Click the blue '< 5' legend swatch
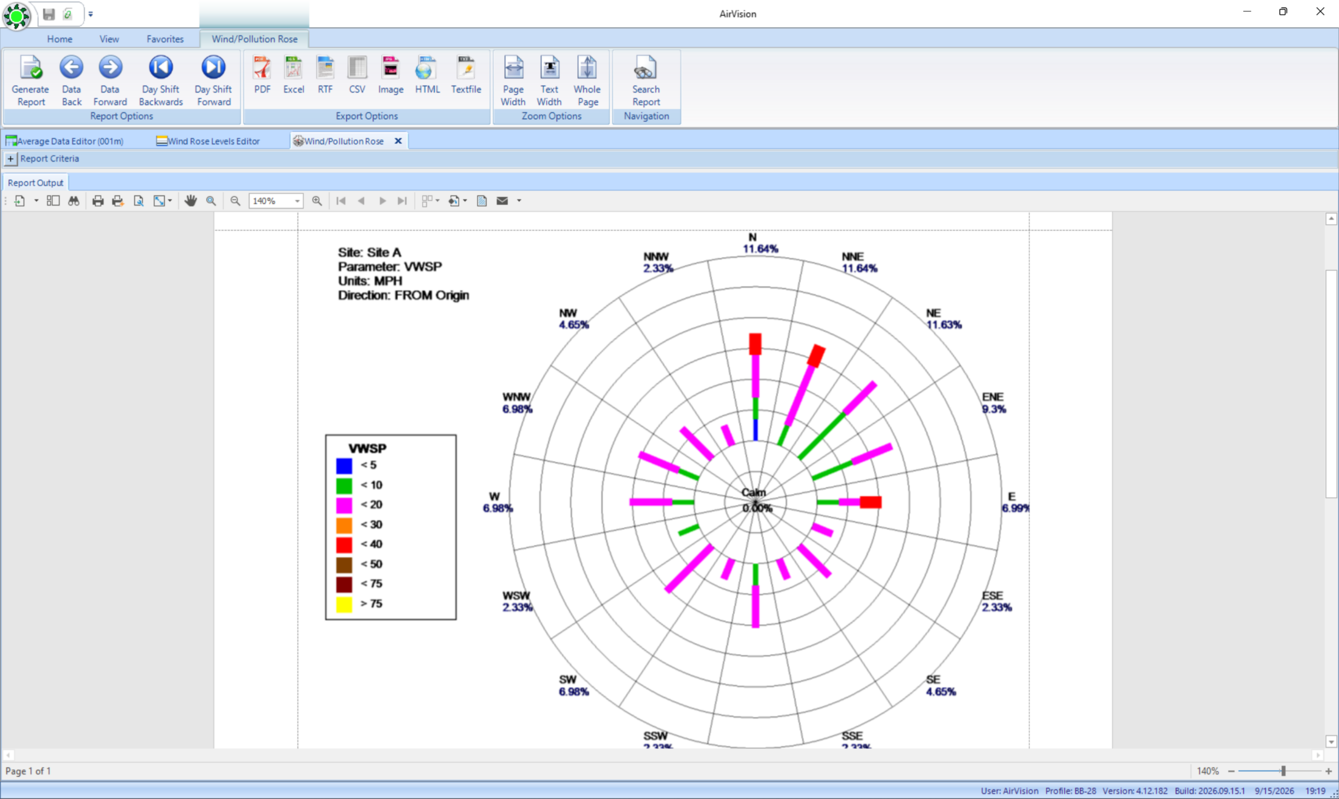Screen dimensions: 1339x799 pos(344,466)
